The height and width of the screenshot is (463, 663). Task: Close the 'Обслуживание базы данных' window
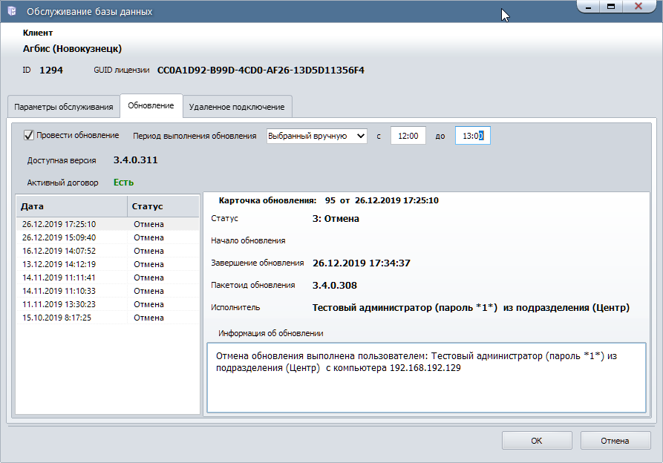click(638, 7)
